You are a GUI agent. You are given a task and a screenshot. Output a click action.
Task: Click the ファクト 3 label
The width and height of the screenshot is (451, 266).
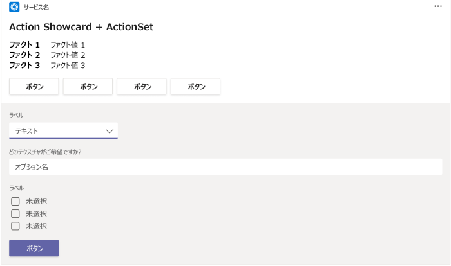click(24, 65)
